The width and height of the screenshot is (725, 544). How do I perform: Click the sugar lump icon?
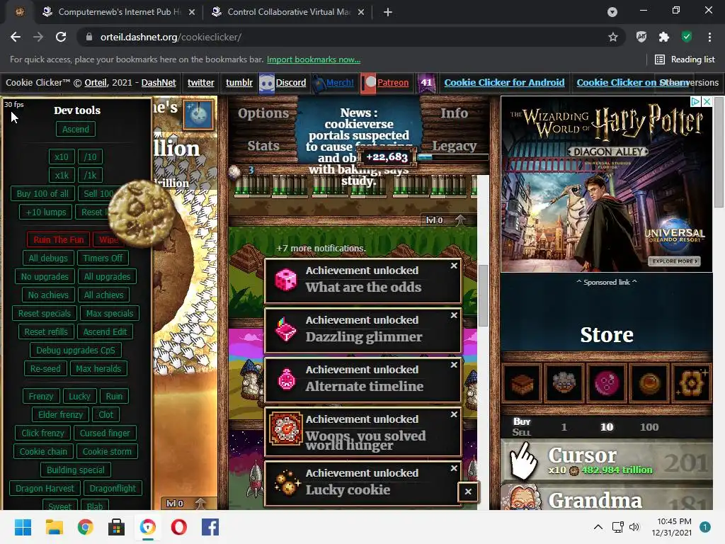(x=235, y=171)
